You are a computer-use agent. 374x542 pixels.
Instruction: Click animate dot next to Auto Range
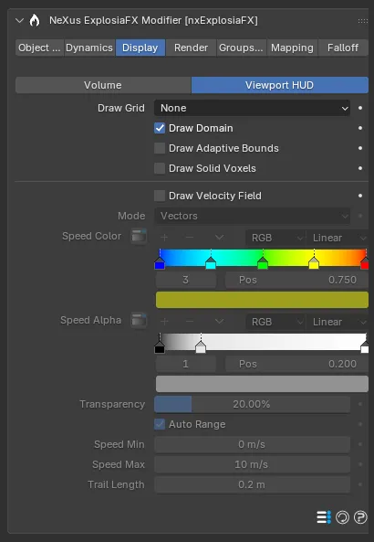[x=360, y=424]
